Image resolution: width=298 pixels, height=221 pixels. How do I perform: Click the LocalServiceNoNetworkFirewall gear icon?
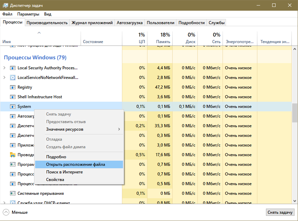(x=13, y=78)
